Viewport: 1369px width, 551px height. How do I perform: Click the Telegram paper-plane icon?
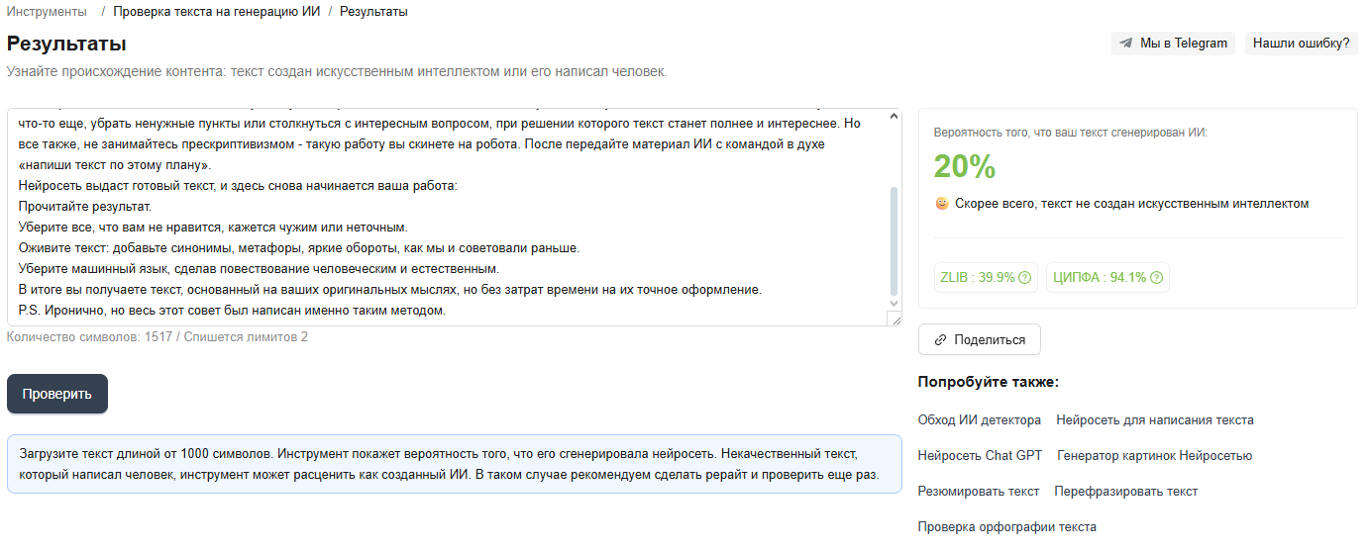[1126, 44]
